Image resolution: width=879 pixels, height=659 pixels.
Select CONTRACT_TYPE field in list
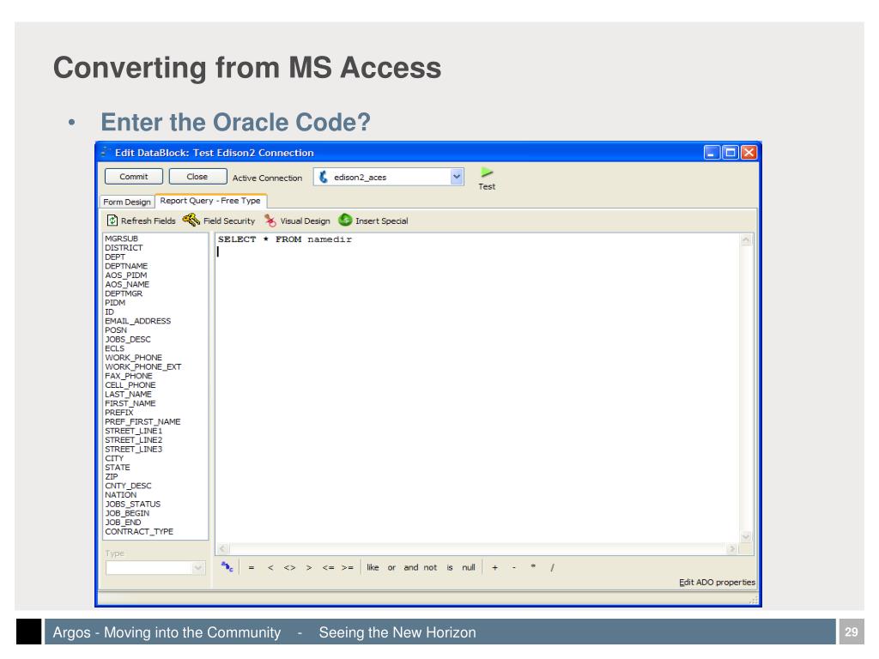click(139, 532)
